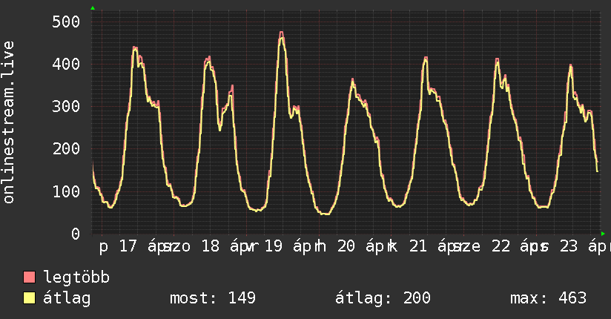Click the x-axis date label 22
611x319 pixels.
tap(501, 246)
